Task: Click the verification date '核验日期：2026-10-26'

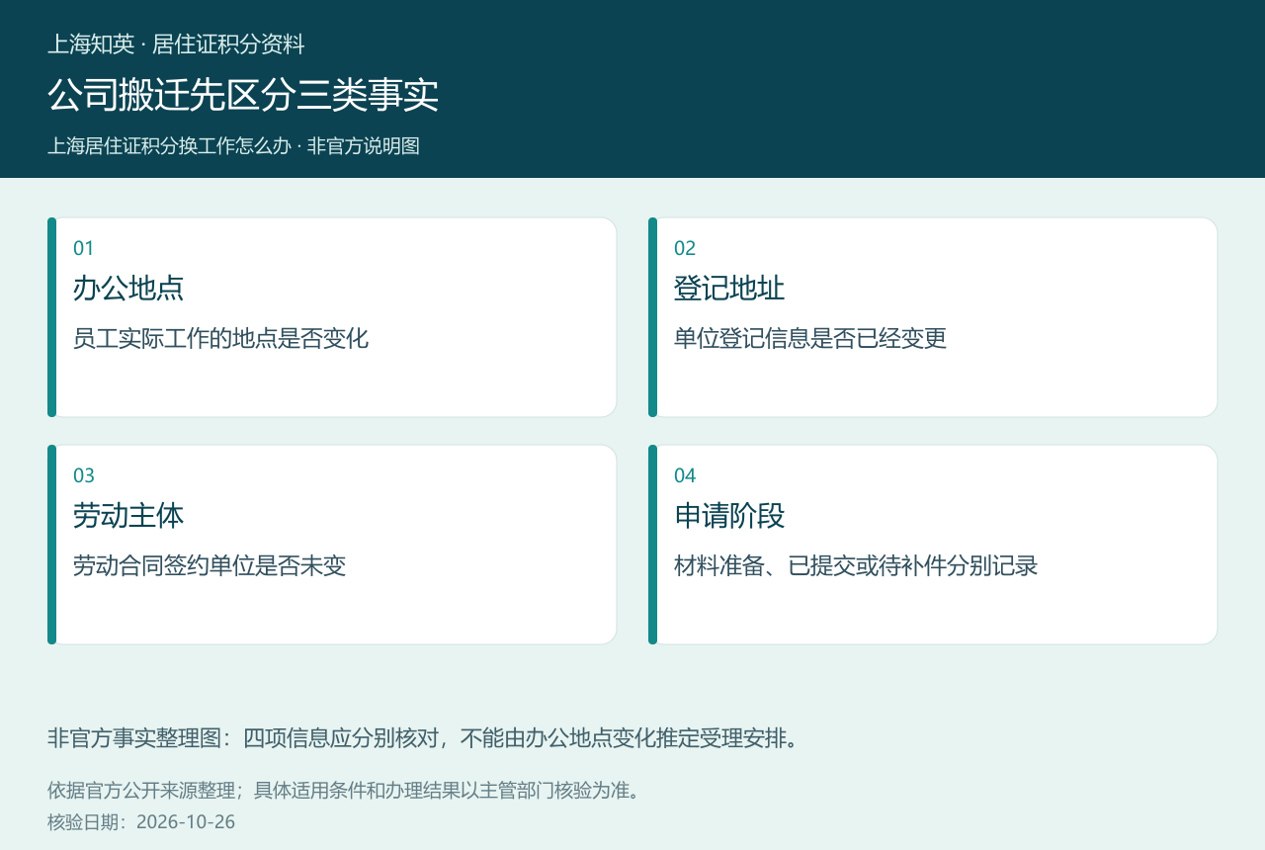Action: [141, 822]
